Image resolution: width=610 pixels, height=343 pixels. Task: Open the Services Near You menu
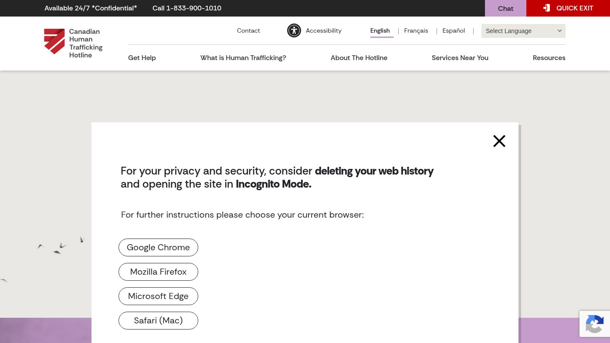460,57
